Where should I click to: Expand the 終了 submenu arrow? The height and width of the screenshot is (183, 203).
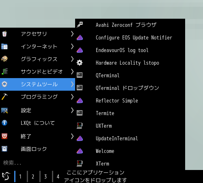click(x=72, y=136)
